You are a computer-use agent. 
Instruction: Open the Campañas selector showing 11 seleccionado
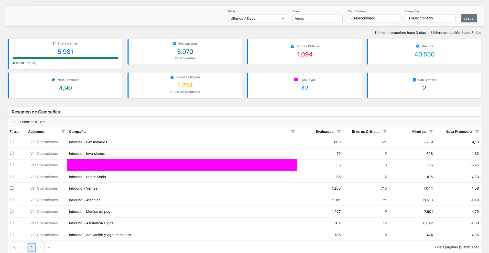[x=430, y=18]
